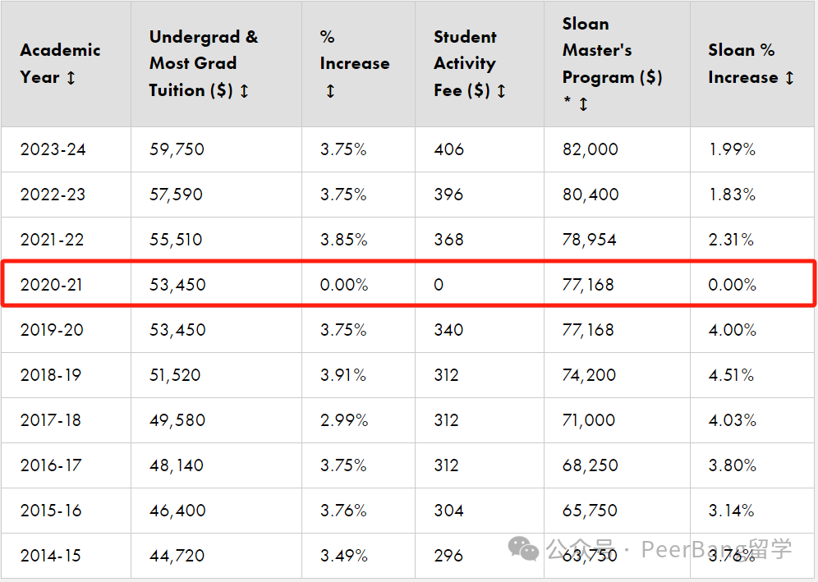Click the WeChat logo in the watermark

pyautogui.click(x=523, y=548)
